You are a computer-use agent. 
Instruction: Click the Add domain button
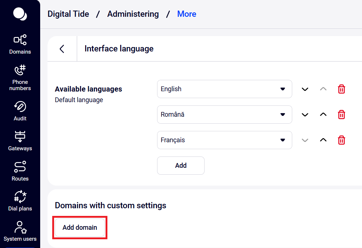(80, 228)
